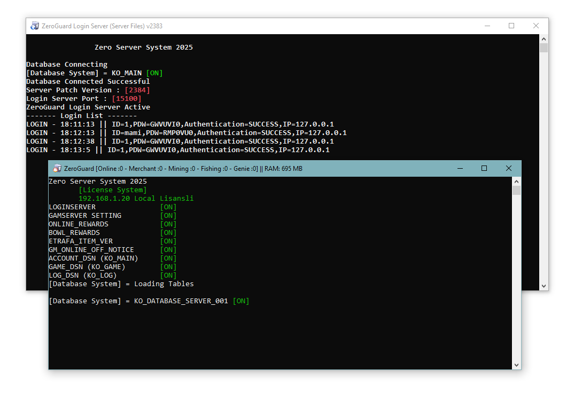Click the ZeroGuard game server window icon
The height and width of the screenshot is (394, 582).
point(57,168)
